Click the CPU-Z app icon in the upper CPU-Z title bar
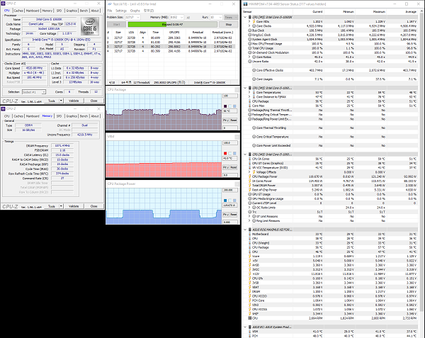Image resolution: width=425 pixels, height=338 pixels. tap(3, 4)
